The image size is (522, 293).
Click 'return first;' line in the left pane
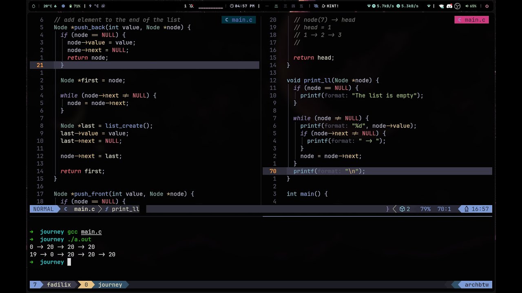coord(83,171)
